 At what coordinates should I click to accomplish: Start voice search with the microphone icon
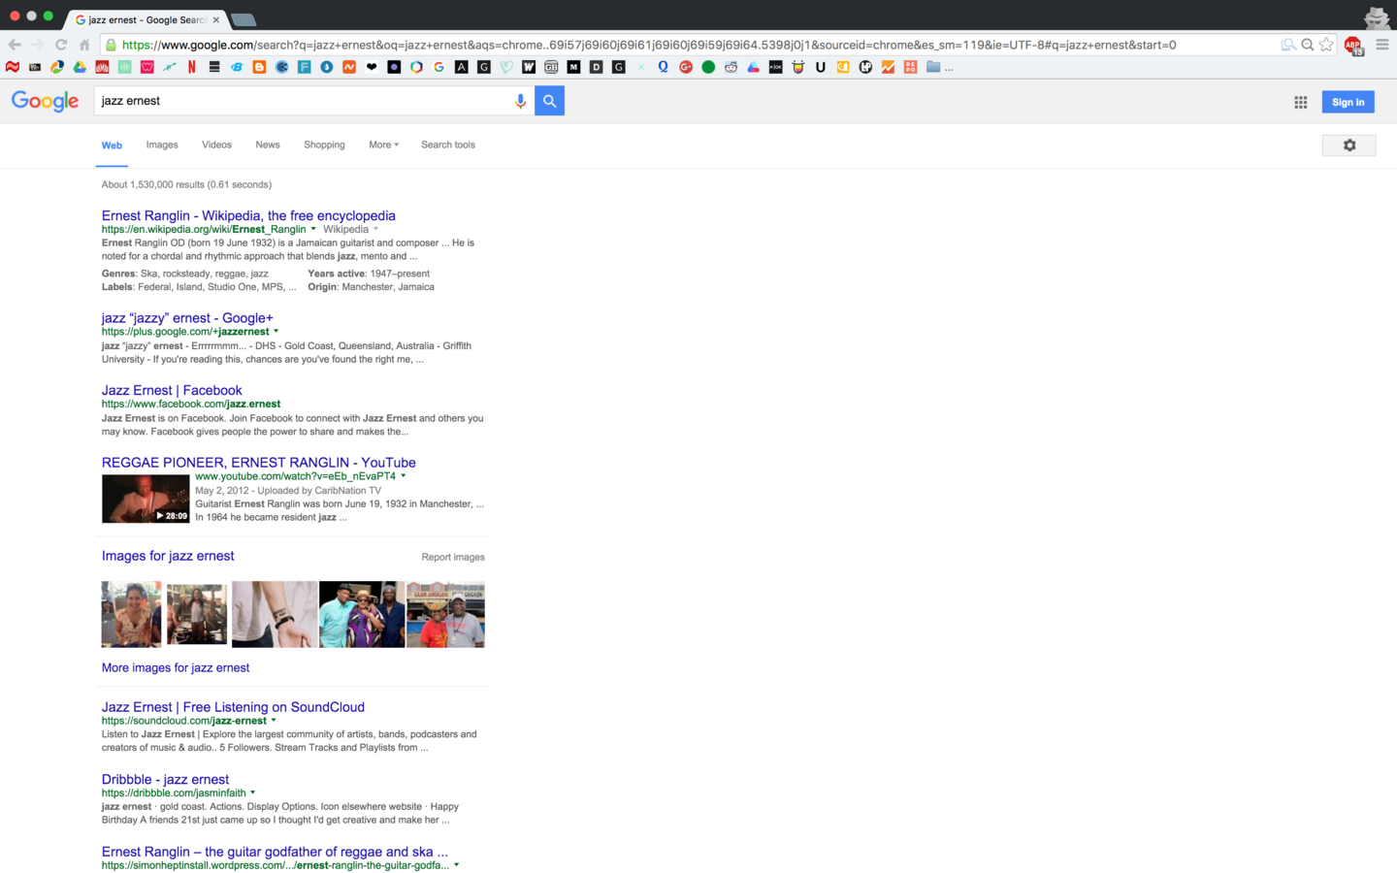pos(520,101)
